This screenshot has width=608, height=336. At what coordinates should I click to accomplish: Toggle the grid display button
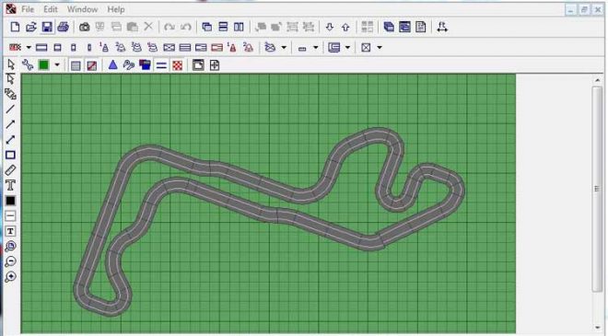click(76, 65)
